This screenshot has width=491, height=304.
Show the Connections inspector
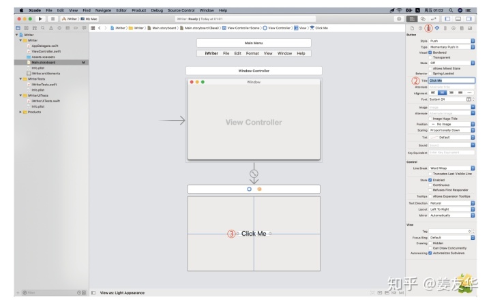point(453,28)
